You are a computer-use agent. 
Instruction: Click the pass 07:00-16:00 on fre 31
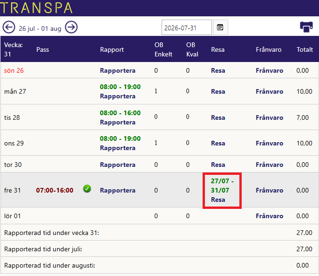click(x=54, y=190)
